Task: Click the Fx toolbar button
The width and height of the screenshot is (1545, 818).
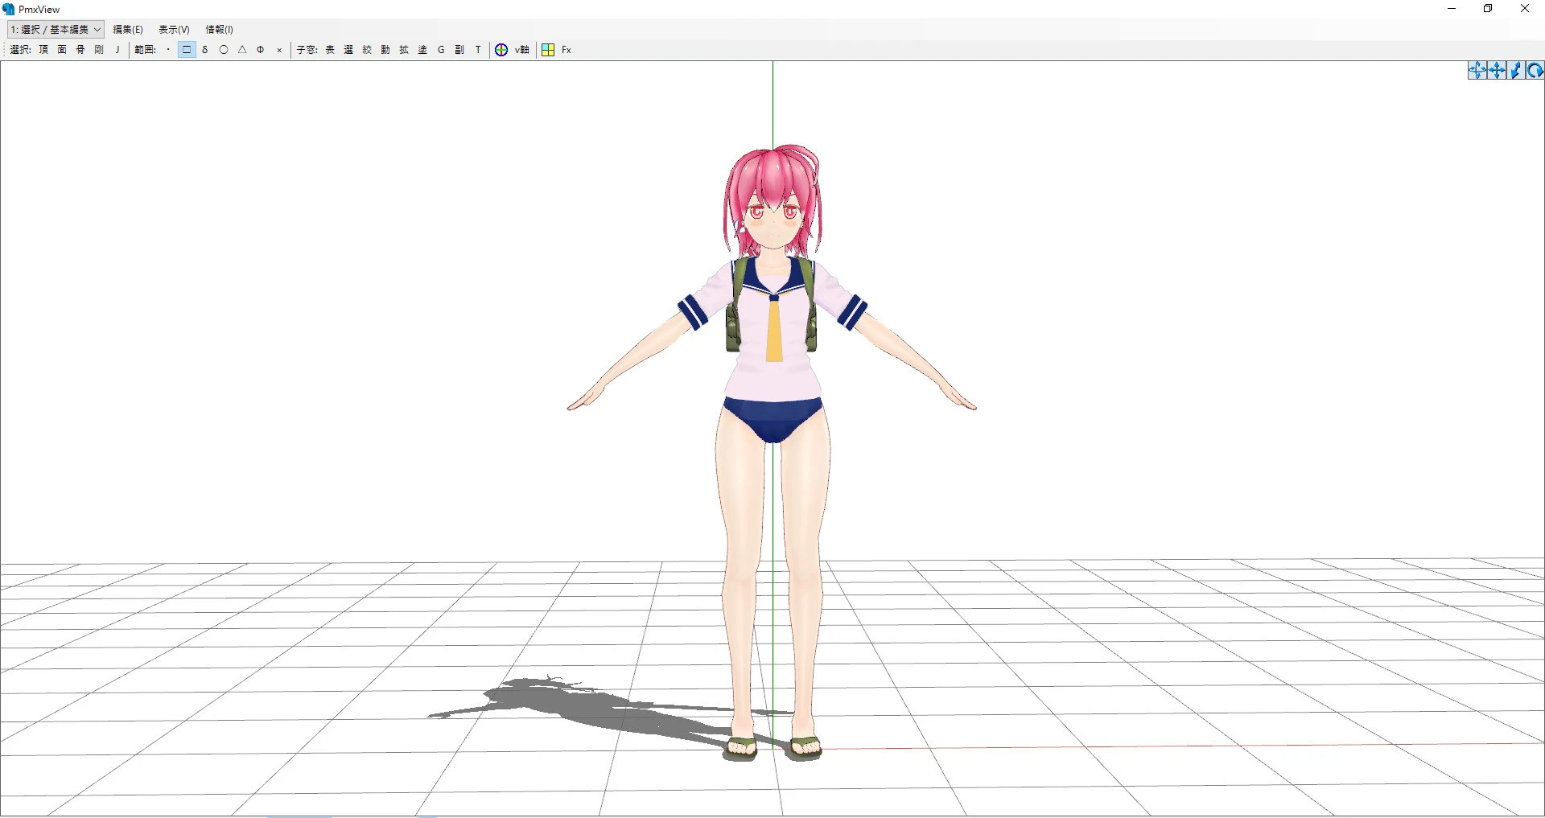Action: click(x=566, y=50)
